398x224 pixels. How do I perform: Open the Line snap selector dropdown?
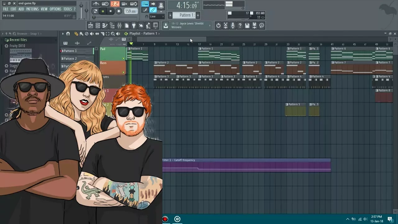coord(157,16)
